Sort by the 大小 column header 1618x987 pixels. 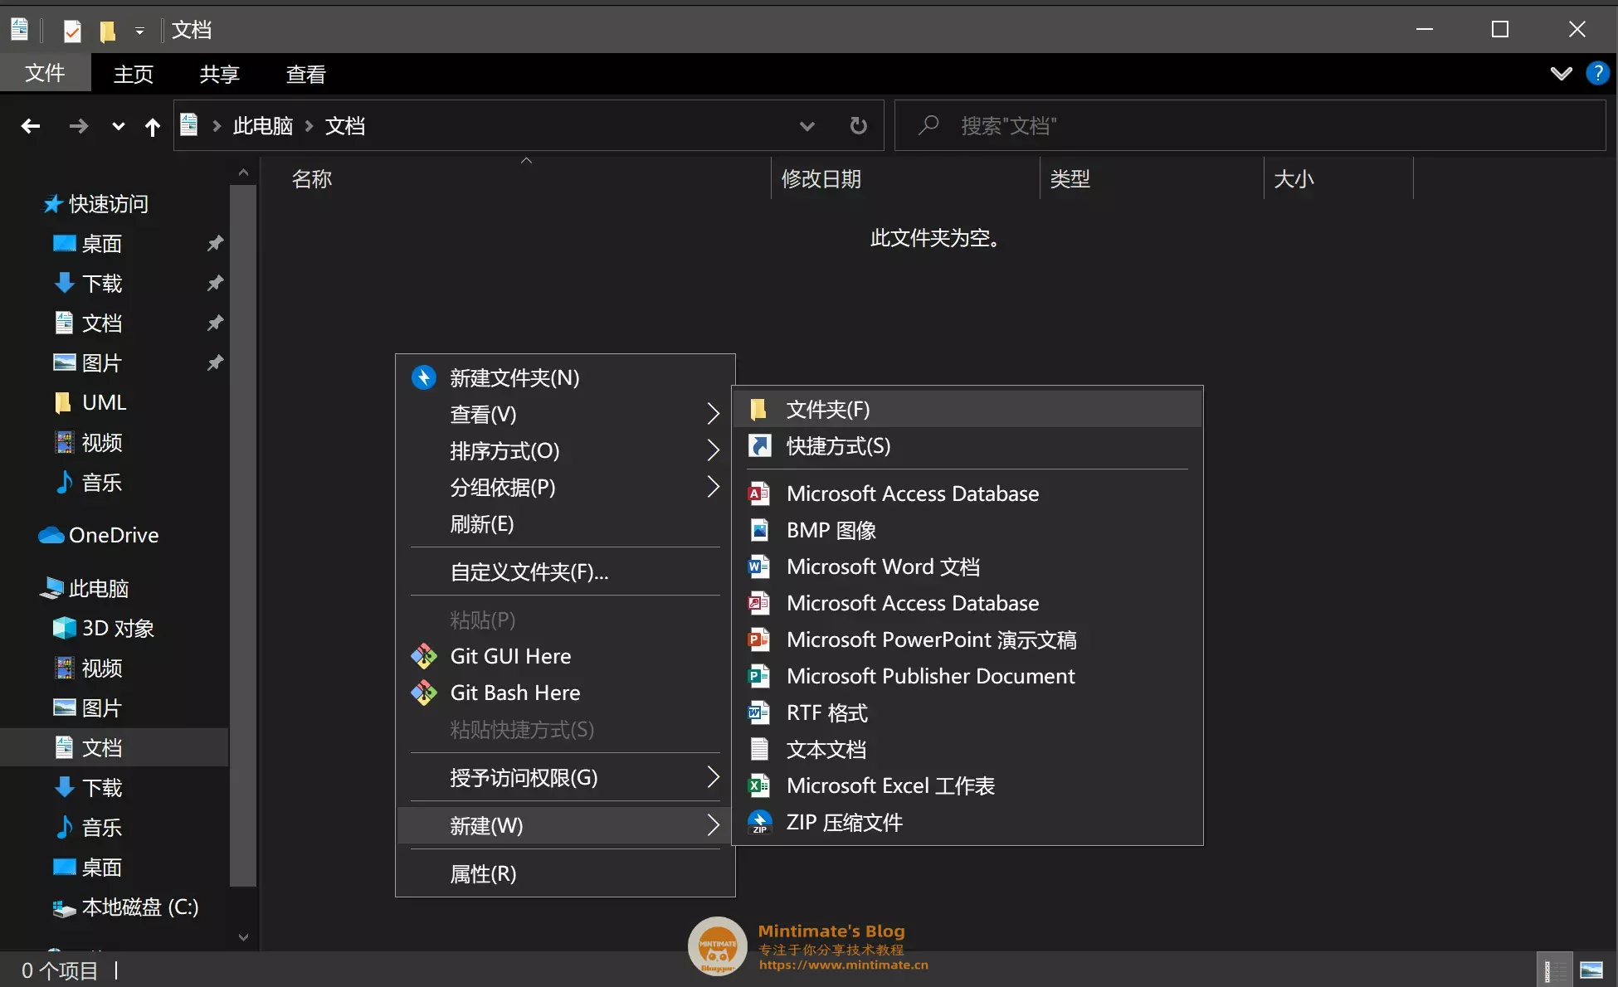pos(1338,178)
